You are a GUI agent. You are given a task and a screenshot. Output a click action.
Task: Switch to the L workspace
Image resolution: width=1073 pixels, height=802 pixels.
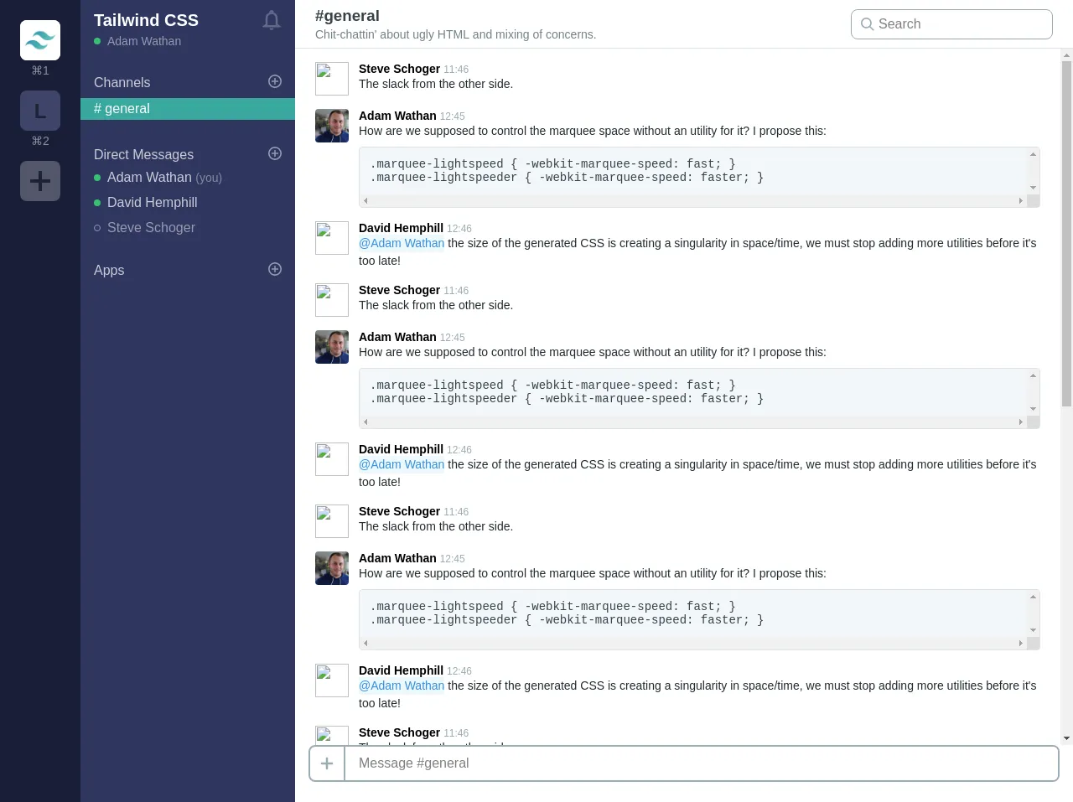(40, 111)
